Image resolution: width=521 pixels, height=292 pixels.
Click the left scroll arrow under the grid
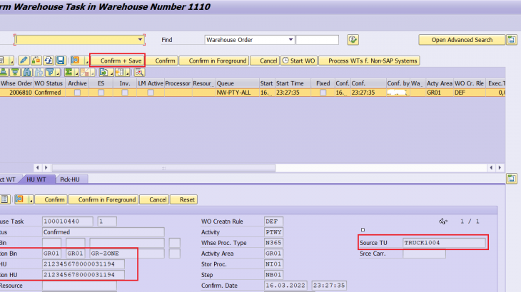[38, 167]
